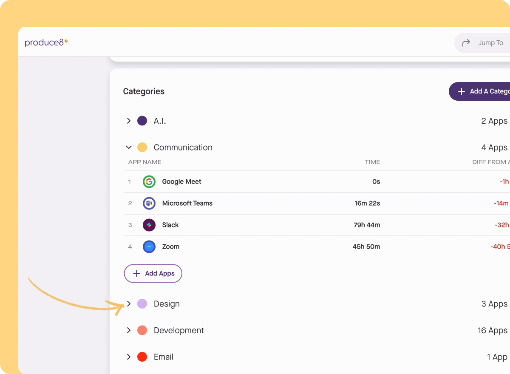
Task: Click the 0s time for Google Meet
Action: [x=376, y=182]
